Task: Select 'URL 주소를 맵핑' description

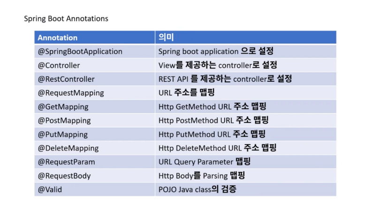Action: coord(186,93)
